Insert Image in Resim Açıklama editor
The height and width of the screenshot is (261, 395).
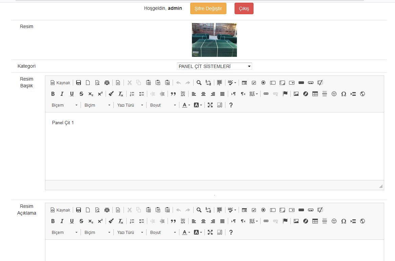296,221
